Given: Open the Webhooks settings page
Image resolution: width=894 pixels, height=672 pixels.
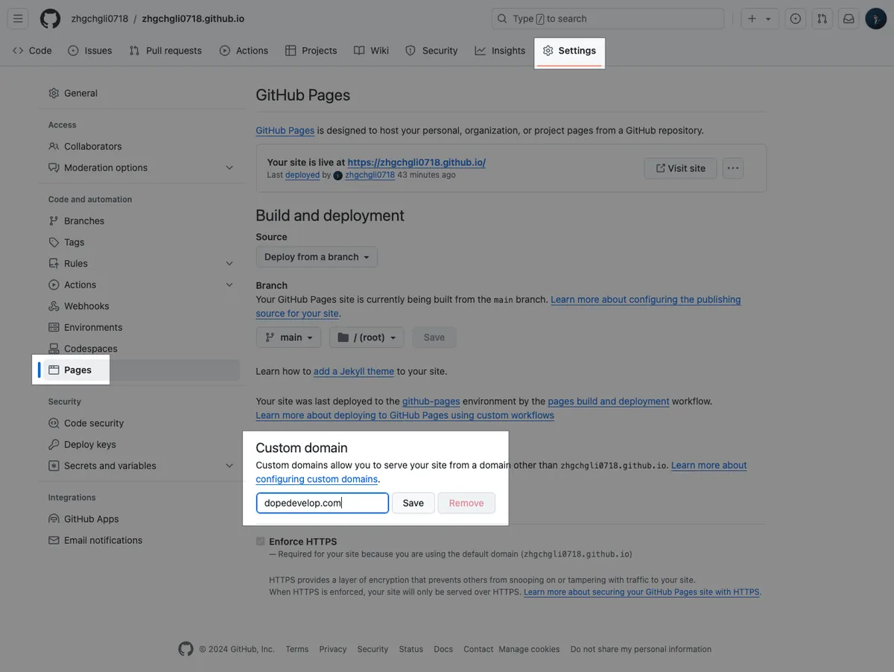Looking at the screenshot, I should click(86, 306).
